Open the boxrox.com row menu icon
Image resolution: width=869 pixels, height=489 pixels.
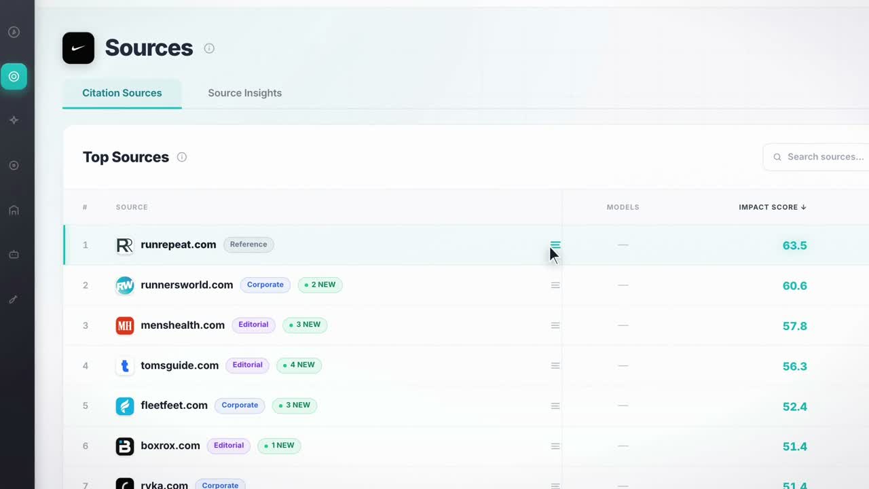click(555, 446)
